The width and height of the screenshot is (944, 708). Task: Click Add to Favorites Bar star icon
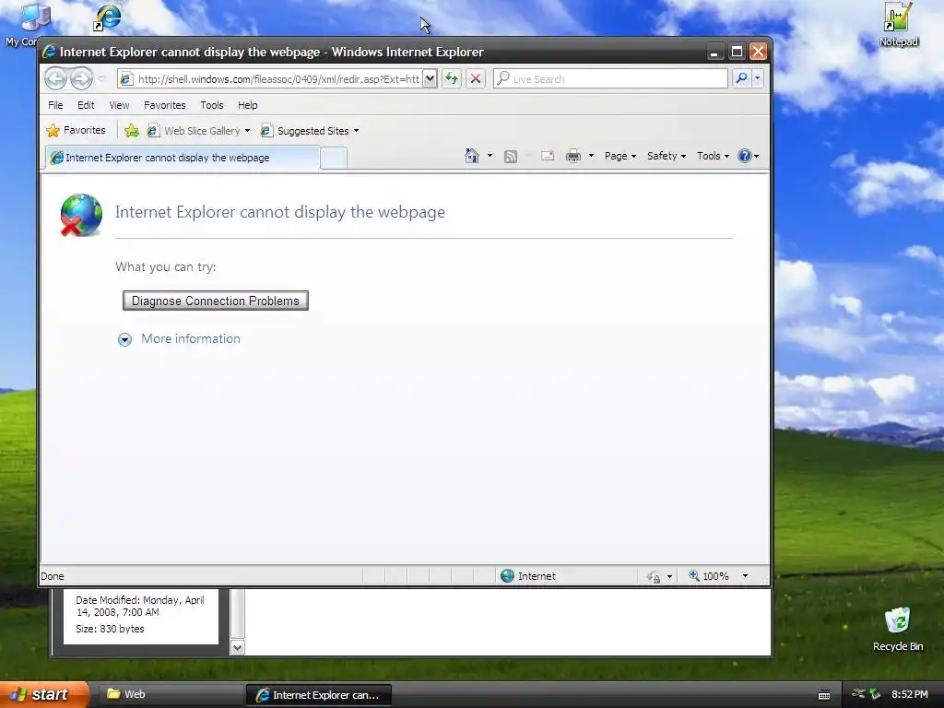pos(131,131)
